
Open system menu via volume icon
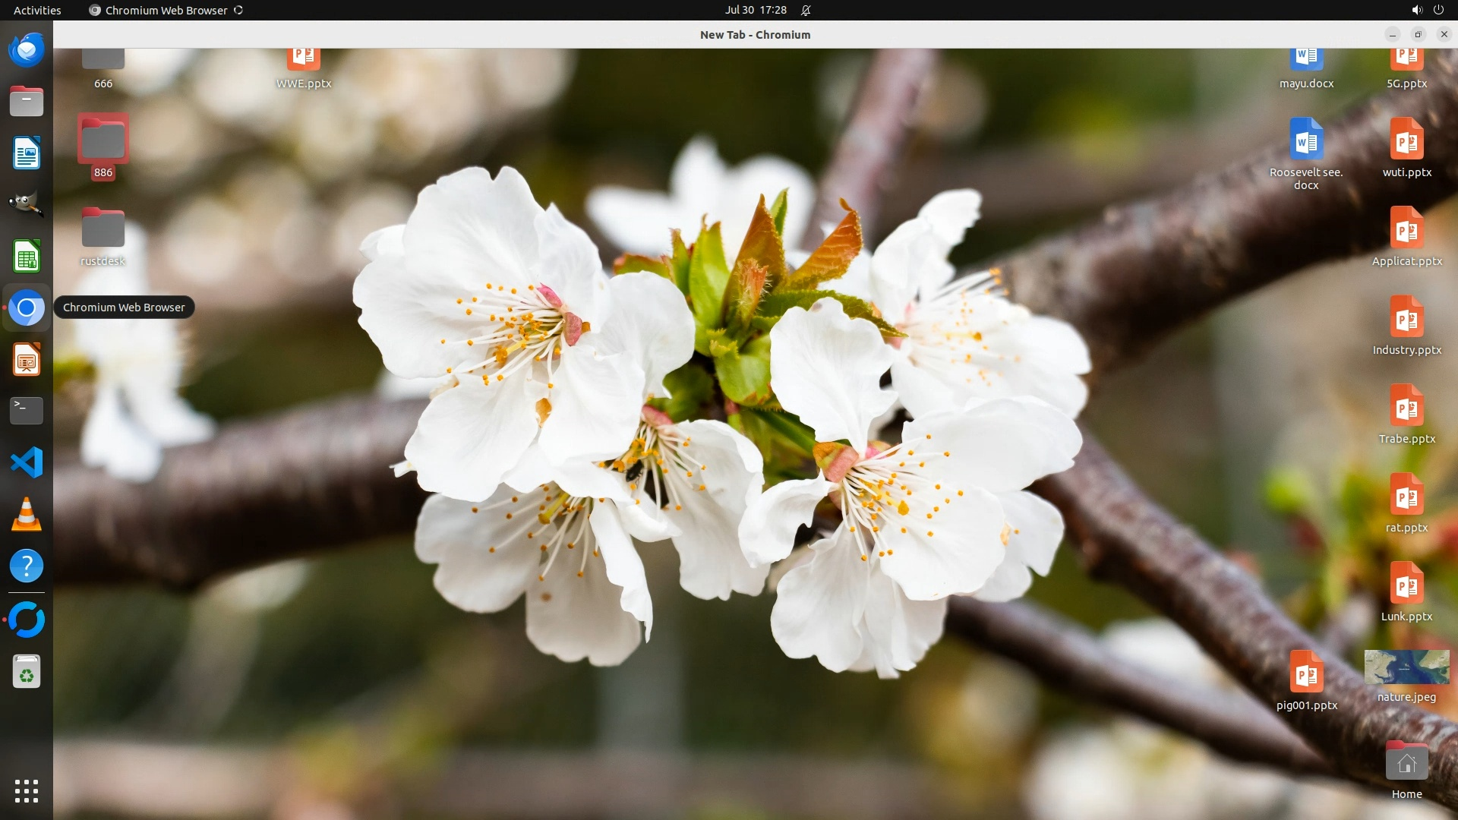point(1416,10)
